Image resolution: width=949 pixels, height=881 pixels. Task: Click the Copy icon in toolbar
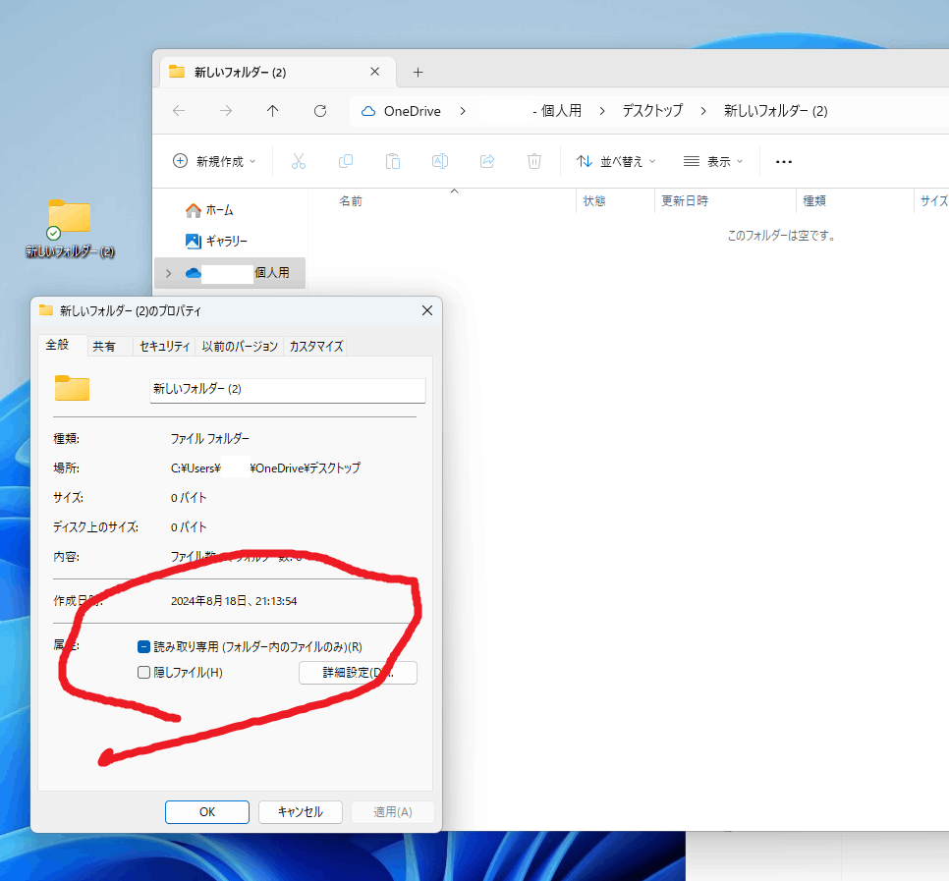(x=346, y=161)
